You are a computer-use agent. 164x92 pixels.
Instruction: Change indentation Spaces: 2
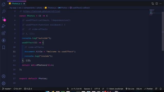click(88, 89)
